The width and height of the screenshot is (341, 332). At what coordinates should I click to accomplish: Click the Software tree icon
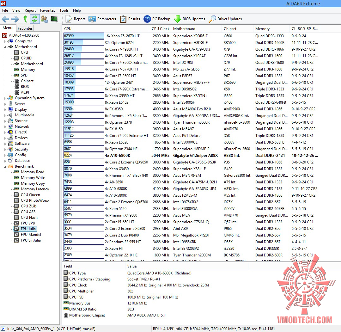(11, 144)
